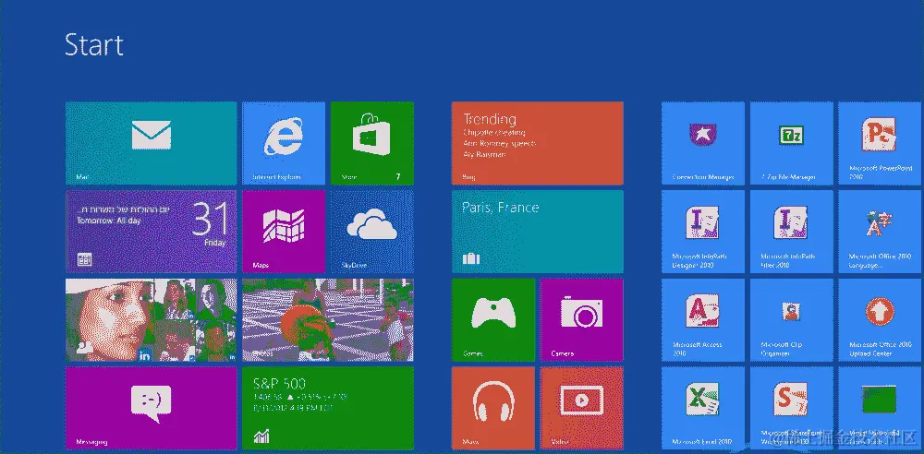
Task: Open the SkyDrive cloud tile
Action: 371,232
